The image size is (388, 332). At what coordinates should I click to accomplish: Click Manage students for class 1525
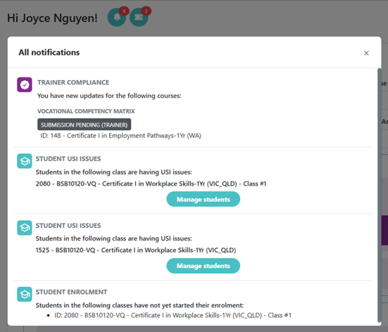(204, 266)
